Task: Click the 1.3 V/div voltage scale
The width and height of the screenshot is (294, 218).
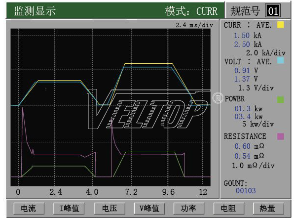Action: (x=256, y=88)
